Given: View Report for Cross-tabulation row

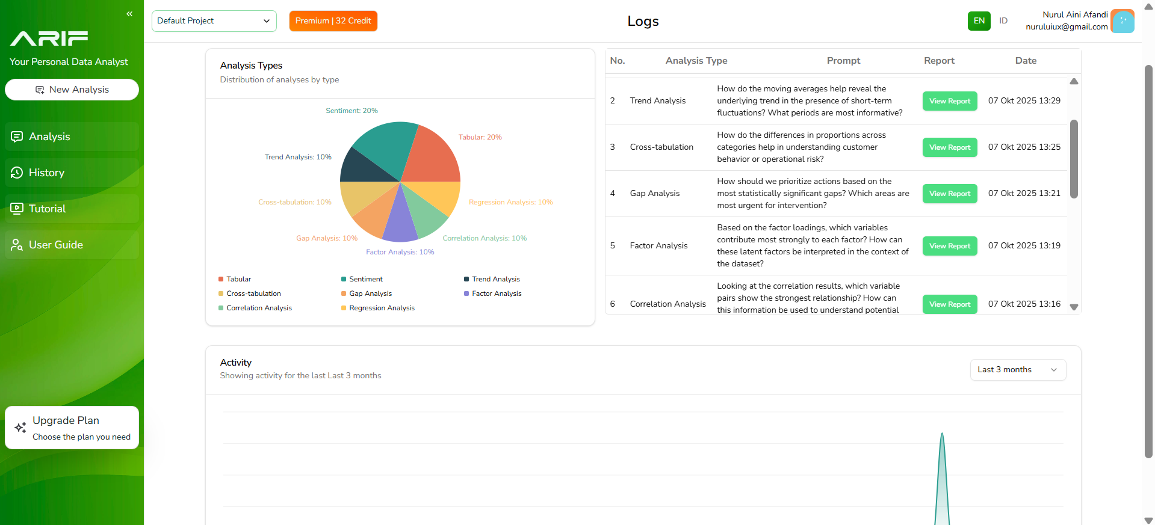Looking at the screenshot, I should [x=950, y=147].
